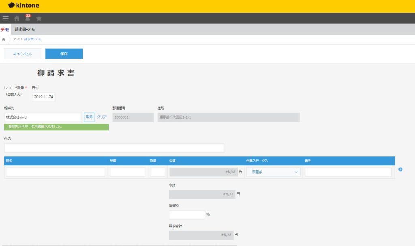This screenshot has height=246, width=415.
Task: Click the 請求書-デモ breadcrumb link
Action: (32, 39)
